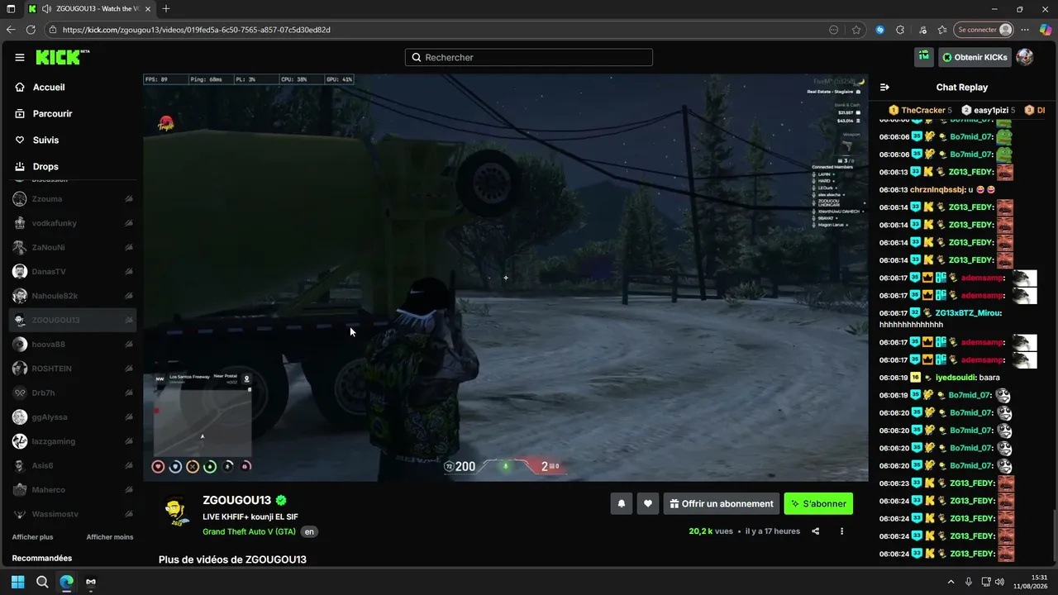
Task: Add page to favorites star icon
Action: point(856,30)
